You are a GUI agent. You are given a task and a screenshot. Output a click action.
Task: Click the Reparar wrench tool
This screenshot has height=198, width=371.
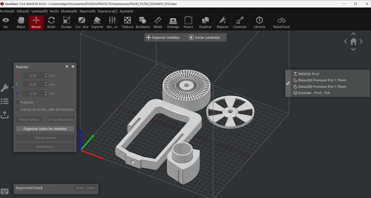click(x=223, y=23)
